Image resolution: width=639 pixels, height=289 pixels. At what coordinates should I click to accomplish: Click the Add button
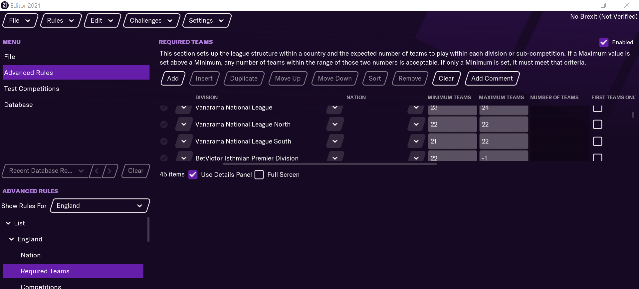pyautogui.click(x=173, y=79)
